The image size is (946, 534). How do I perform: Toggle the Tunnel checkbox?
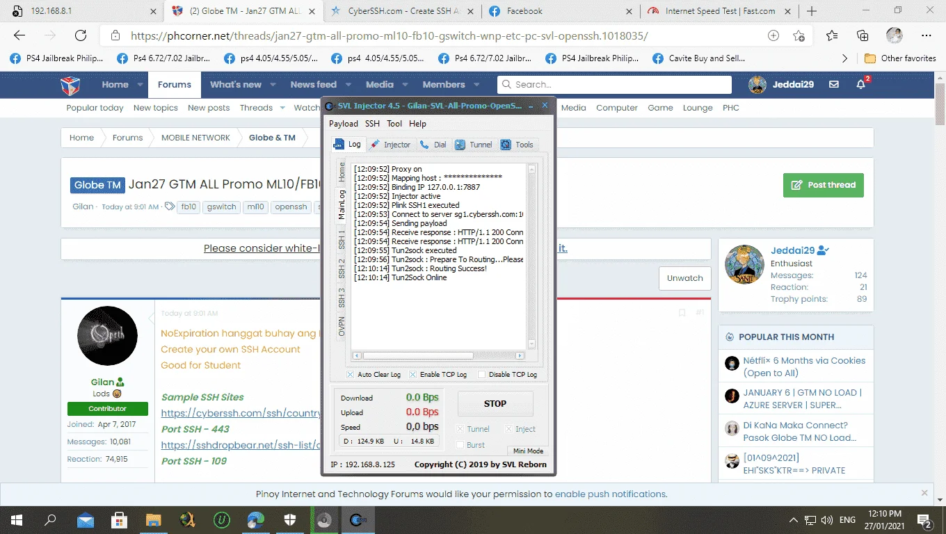[460, 429]
